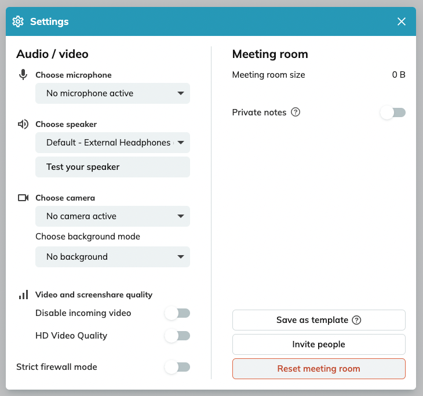
Task: Click the Settings gear icon in header
Action: 18,21
